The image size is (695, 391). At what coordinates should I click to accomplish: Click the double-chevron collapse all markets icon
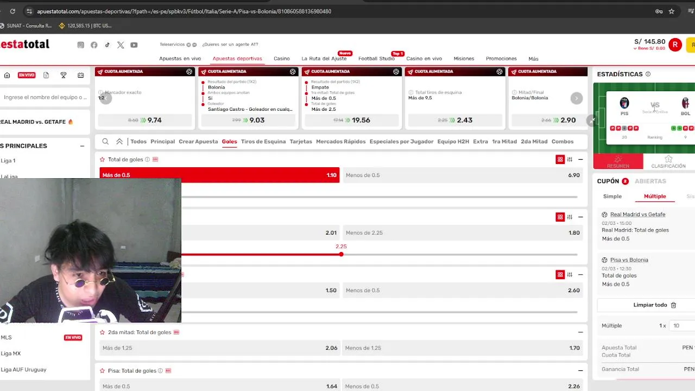(119, 142)
